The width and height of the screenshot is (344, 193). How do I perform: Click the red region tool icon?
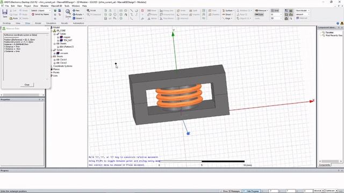tap(142, 11)
